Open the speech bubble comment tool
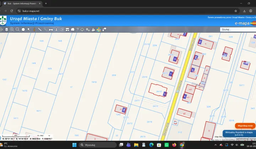256x149 pixels. 73,29
